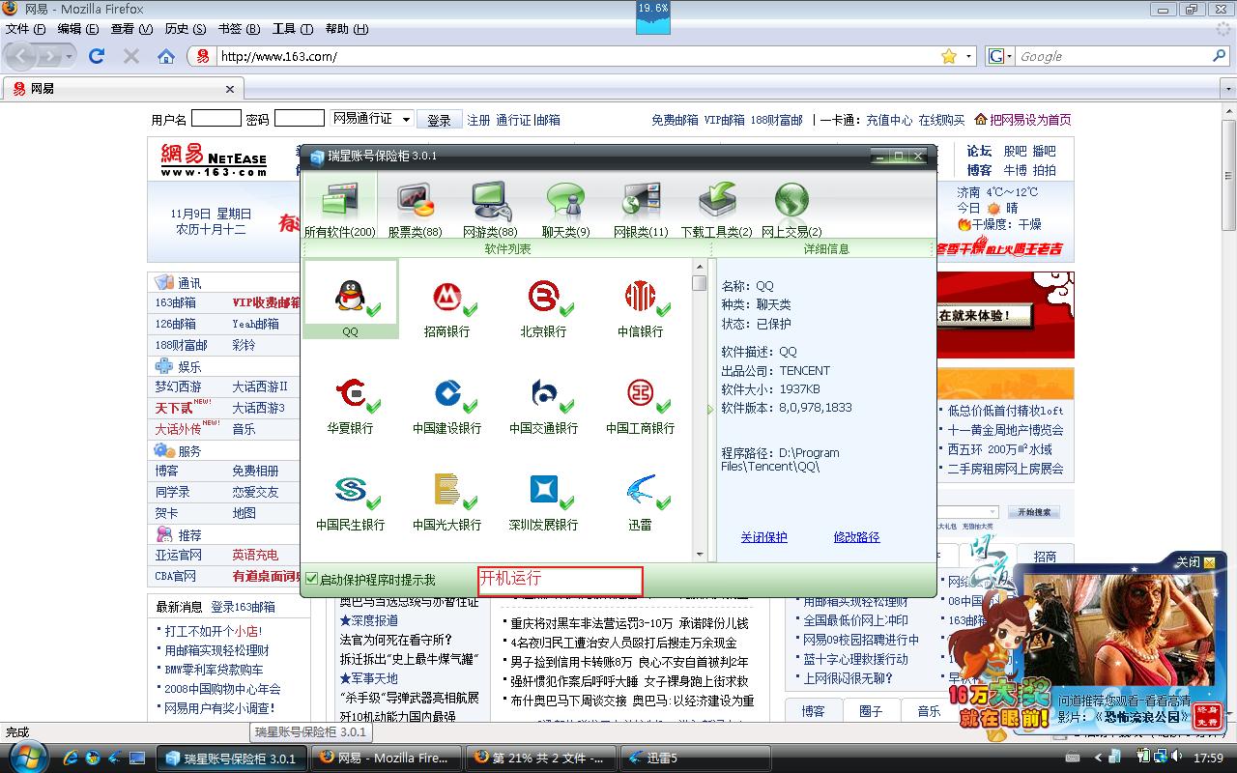This screenshot has height=773, width=1237.
Task: Click Show Desktop in the quick launch bar
Action: [137, 758]
